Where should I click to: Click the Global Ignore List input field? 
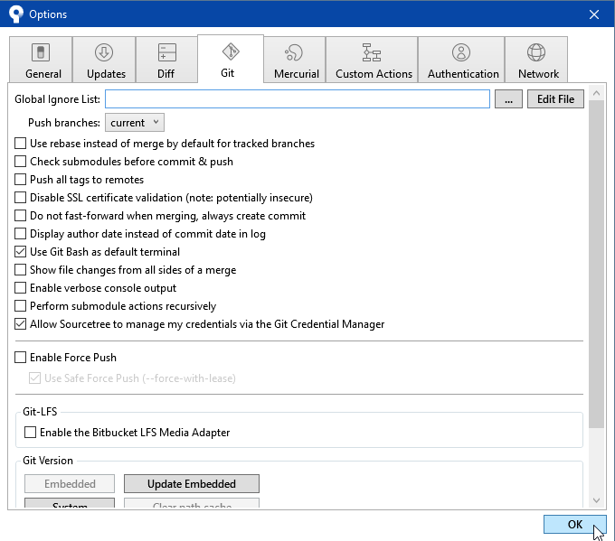pos(298,99)
